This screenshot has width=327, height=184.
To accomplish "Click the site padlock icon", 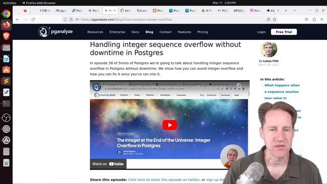I will [x=71, y=19].
